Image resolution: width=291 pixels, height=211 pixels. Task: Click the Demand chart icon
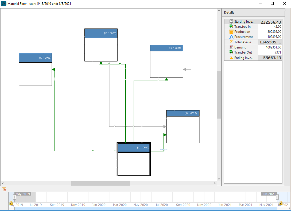click(231, 47)
